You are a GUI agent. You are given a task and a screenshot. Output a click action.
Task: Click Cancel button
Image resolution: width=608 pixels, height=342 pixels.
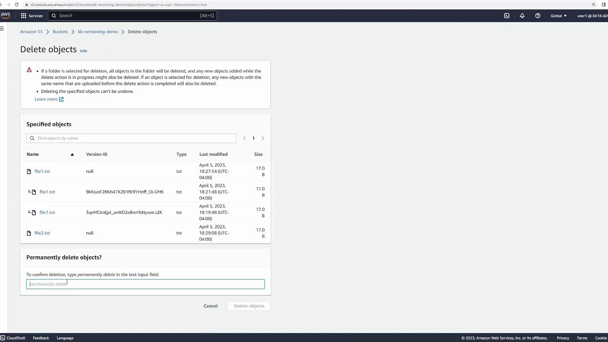click(211, 306)
